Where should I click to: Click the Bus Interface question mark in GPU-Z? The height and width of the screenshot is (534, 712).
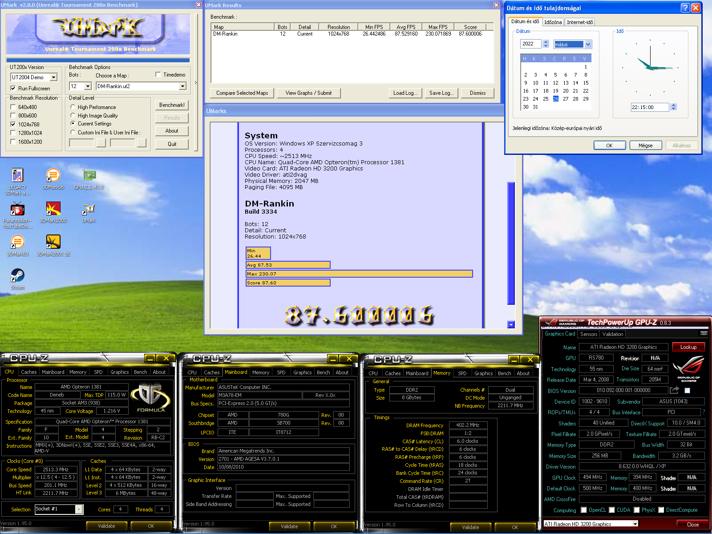click(704, 412)
